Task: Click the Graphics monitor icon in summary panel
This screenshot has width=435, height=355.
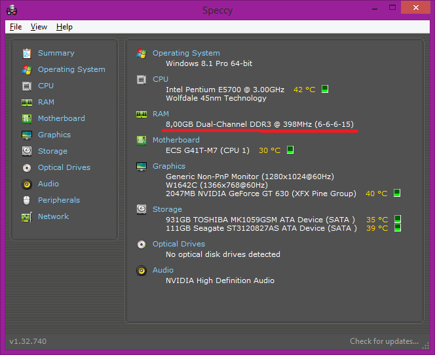Action: tap(142, 167)
